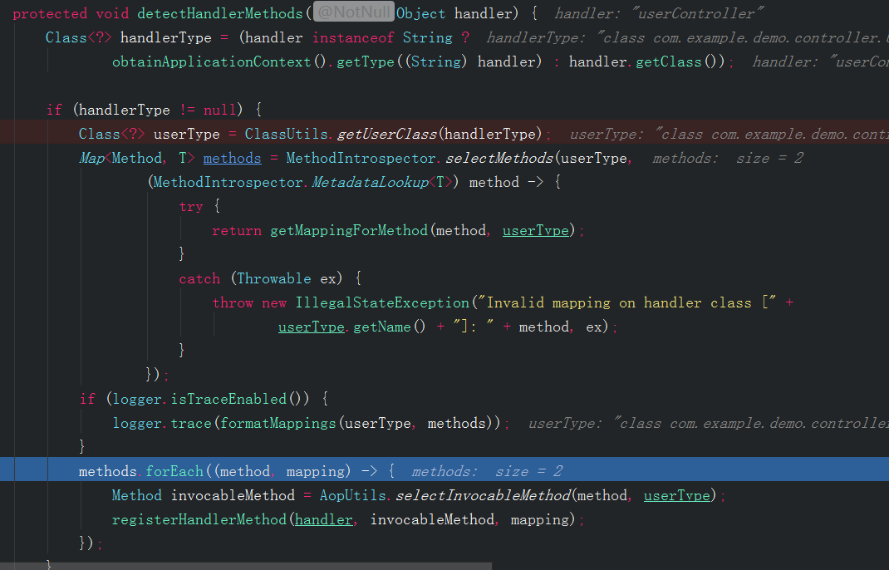The height and width of the screenshot is (570, 889).
Task: Click the detectHandlerMethods method name
Action: click(x=220, y=13)
